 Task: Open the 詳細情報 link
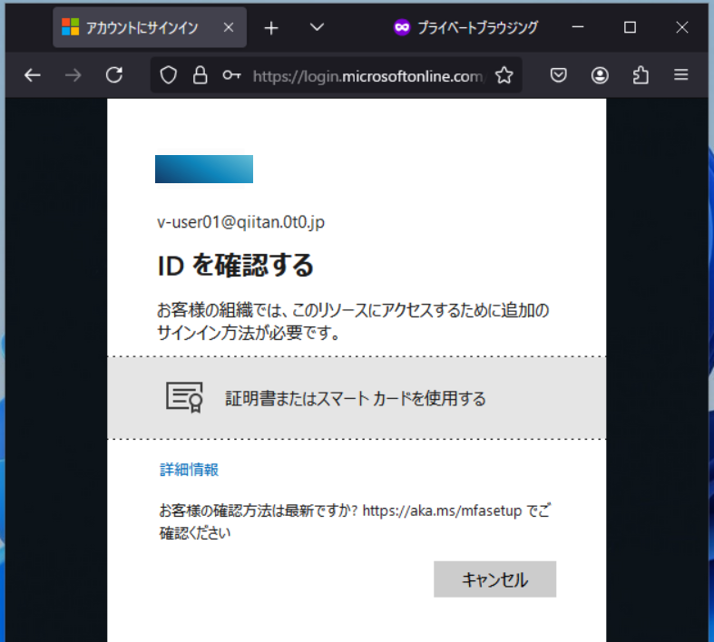[x=189, y=470]
